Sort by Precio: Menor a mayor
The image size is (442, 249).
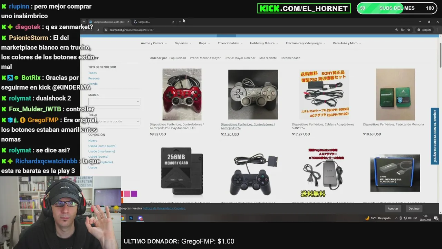205,58
